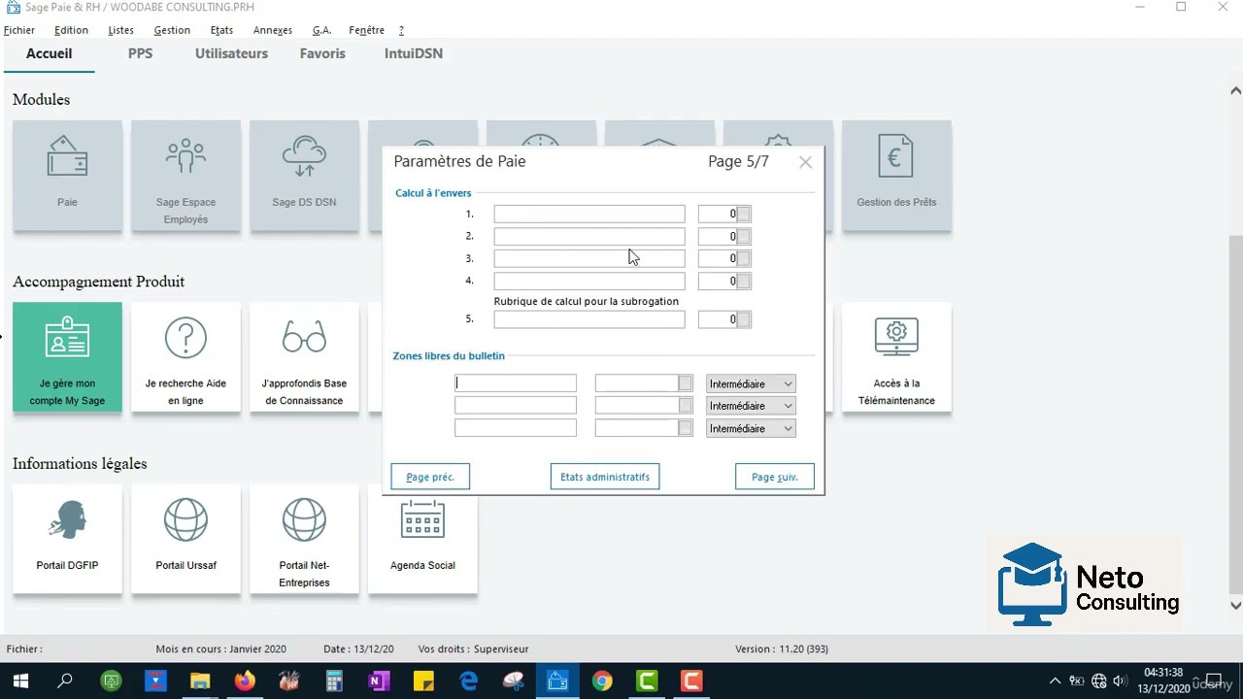The height and width of the screenshot is (699, 1243).
Task: Open rubrique selector for Calcul à l'envers row 1
Action: 744,214
